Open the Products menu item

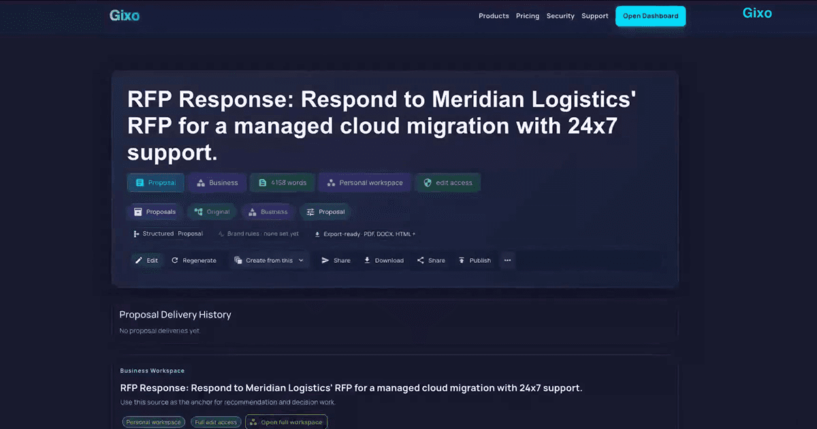[494, 16]
